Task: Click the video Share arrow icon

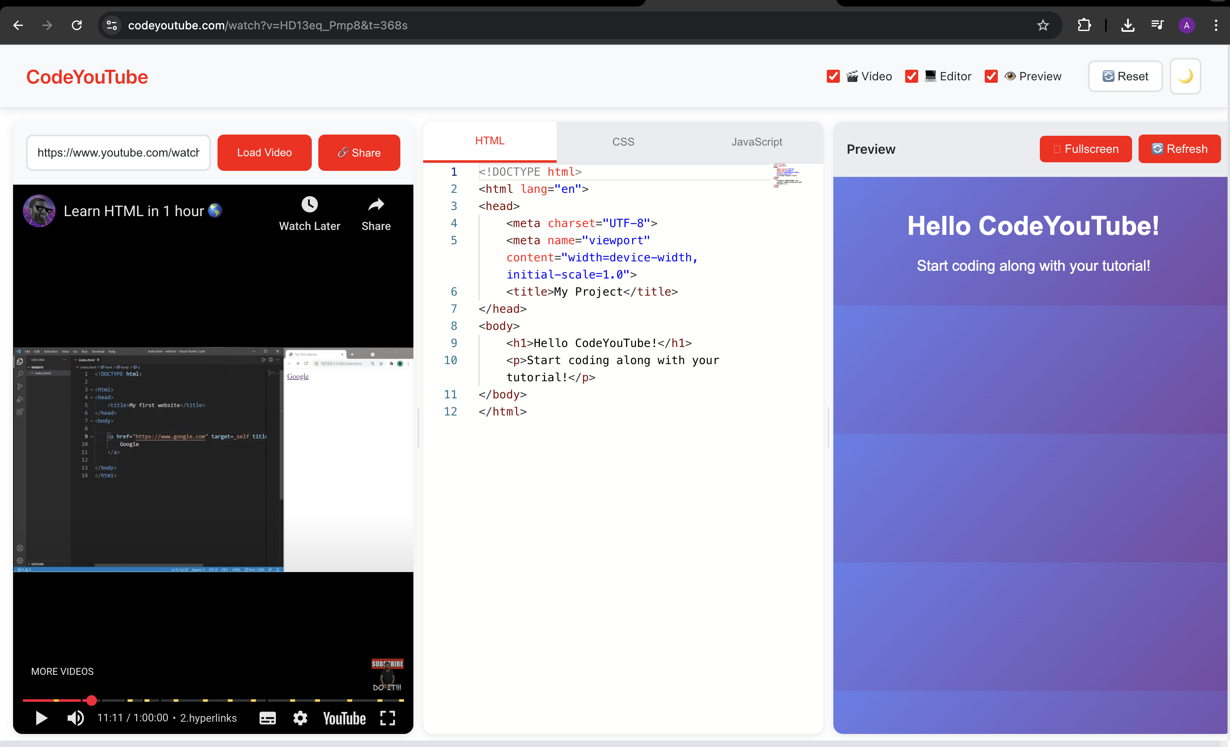Action: pyautogui.click(x=376, y=204)
